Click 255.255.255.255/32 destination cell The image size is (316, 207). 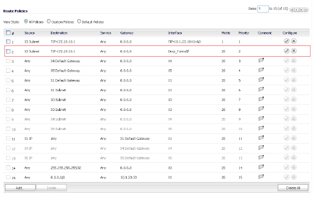[66, 168]
